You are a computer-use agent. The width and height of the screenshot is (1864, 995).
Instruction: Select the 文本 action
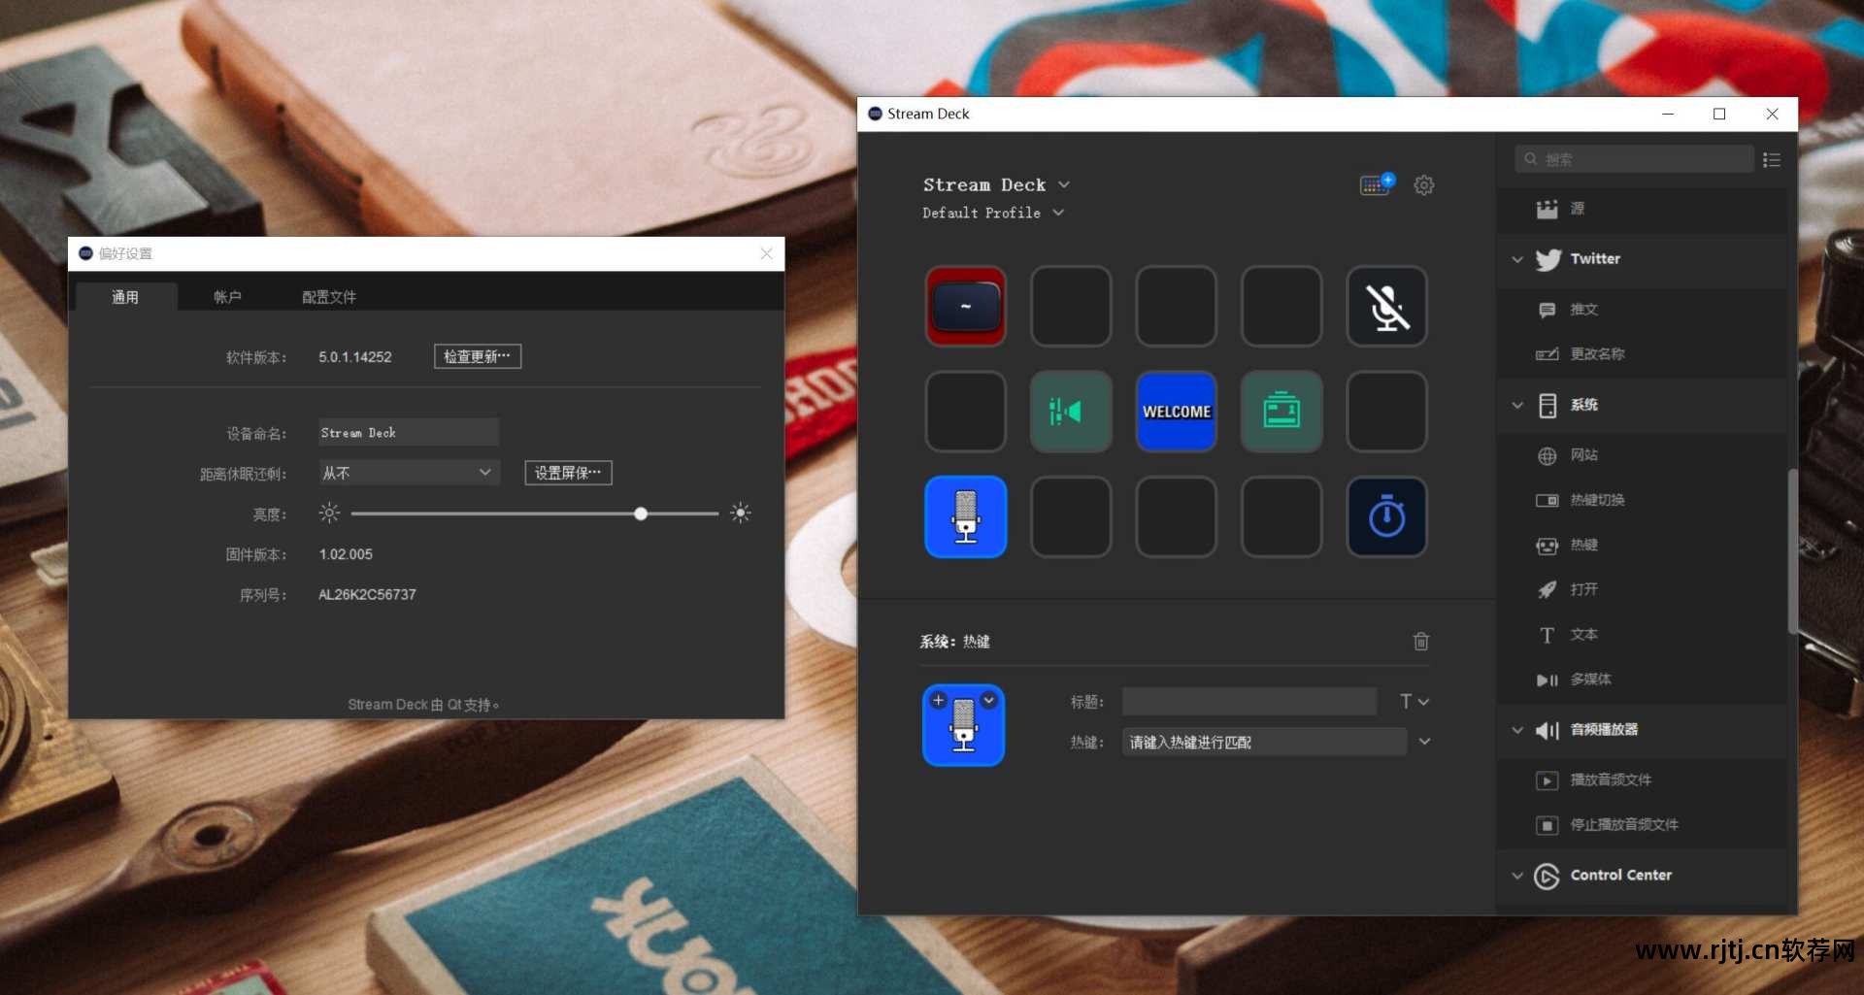coord(1643,634)
